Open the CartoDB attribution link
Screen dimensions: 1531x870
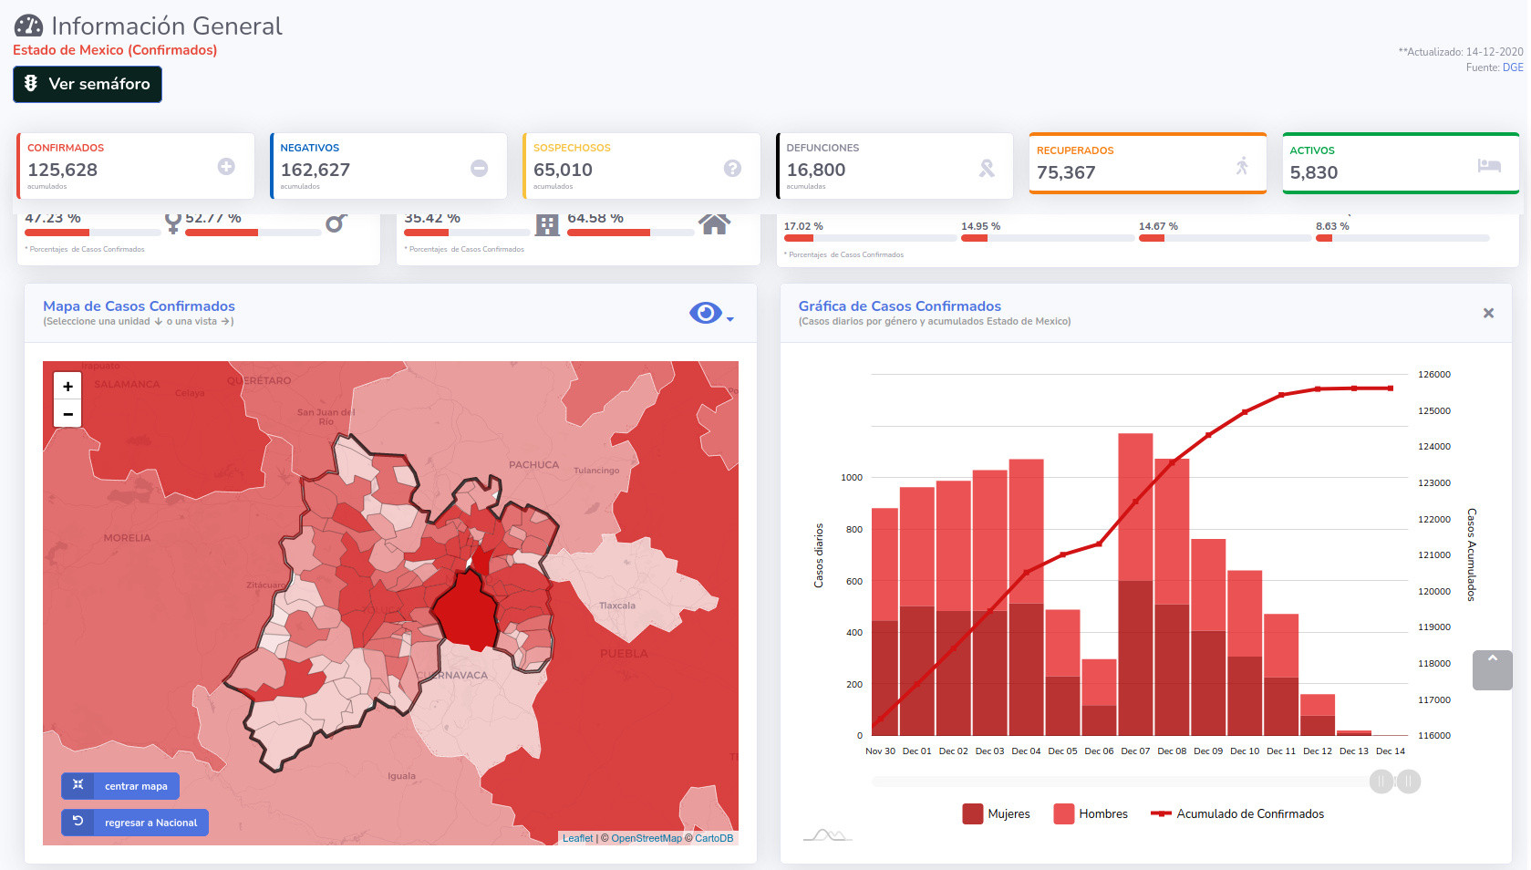tap(714, 838)
